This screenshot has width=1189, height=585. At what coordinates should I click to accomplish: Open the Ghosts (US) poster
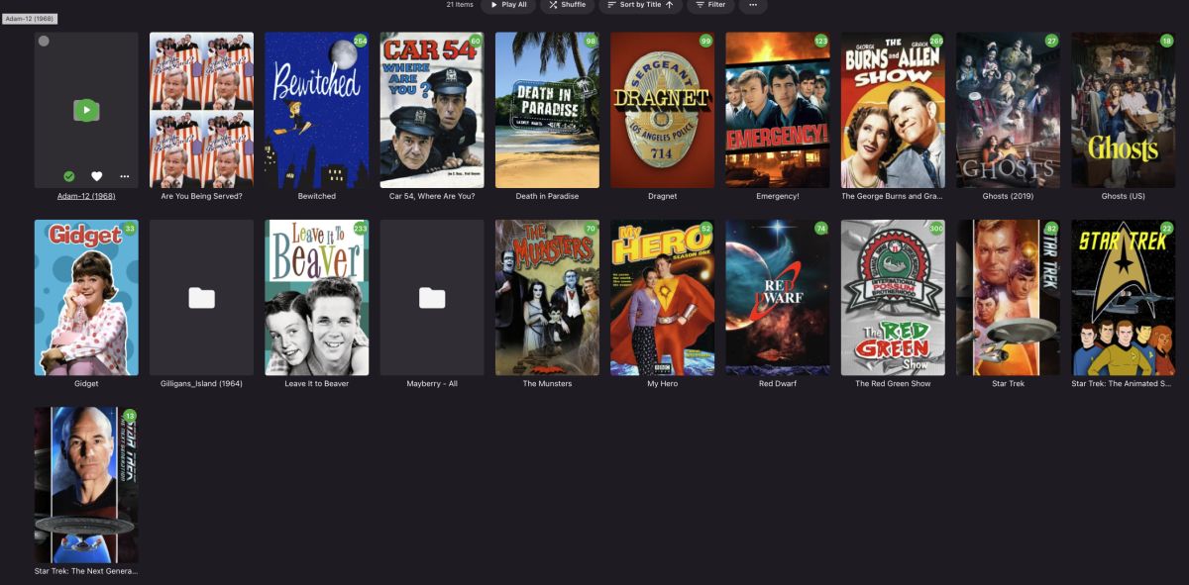coord(1123,110)
